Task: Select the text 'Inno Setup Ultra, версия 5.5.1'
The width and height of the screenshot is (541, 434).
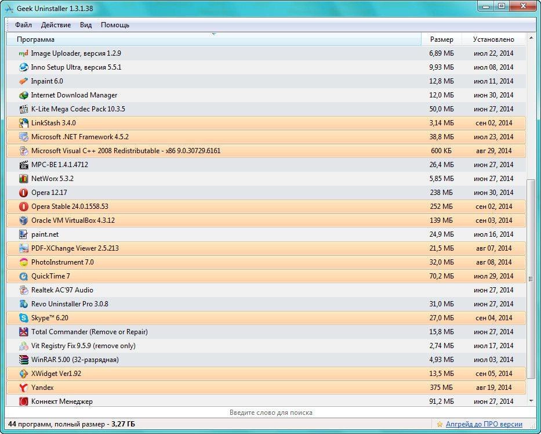Action: tap(77, 67)
